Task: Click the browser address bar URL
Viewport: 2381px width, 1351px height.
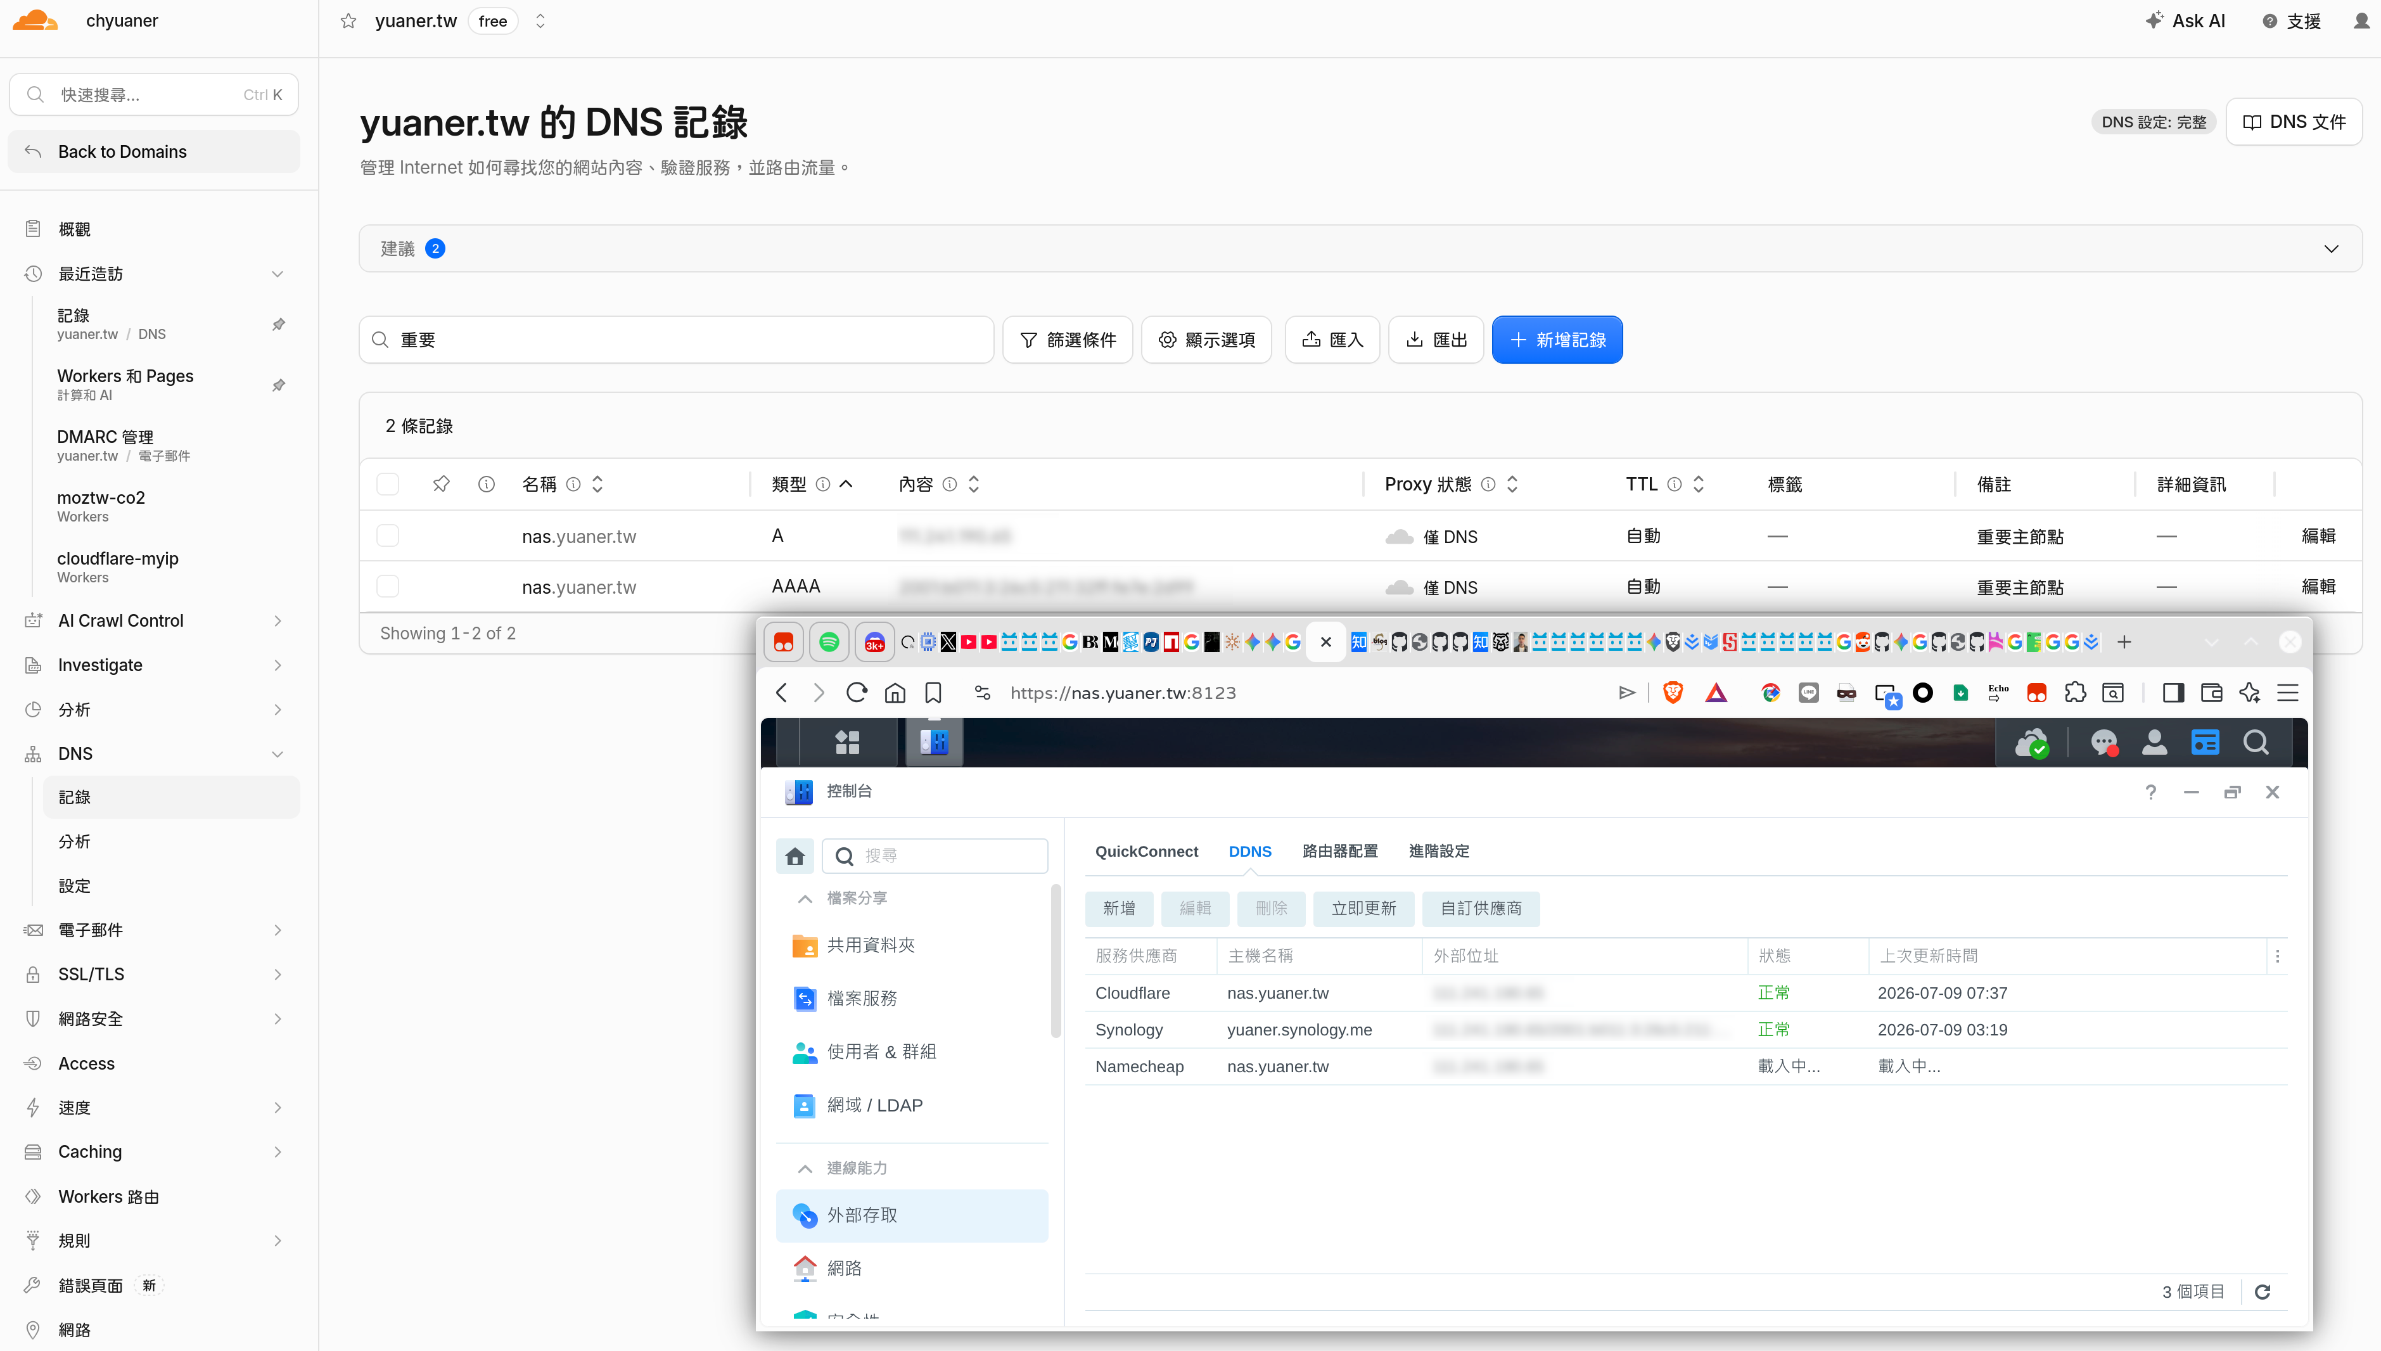Action: click(x=1122, y=692)
